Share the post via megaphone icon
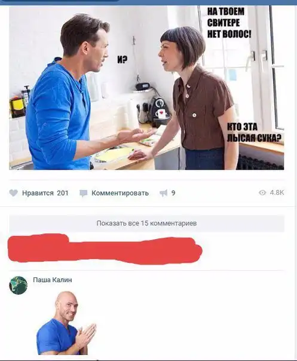297x361 pixels. (164, 193)
